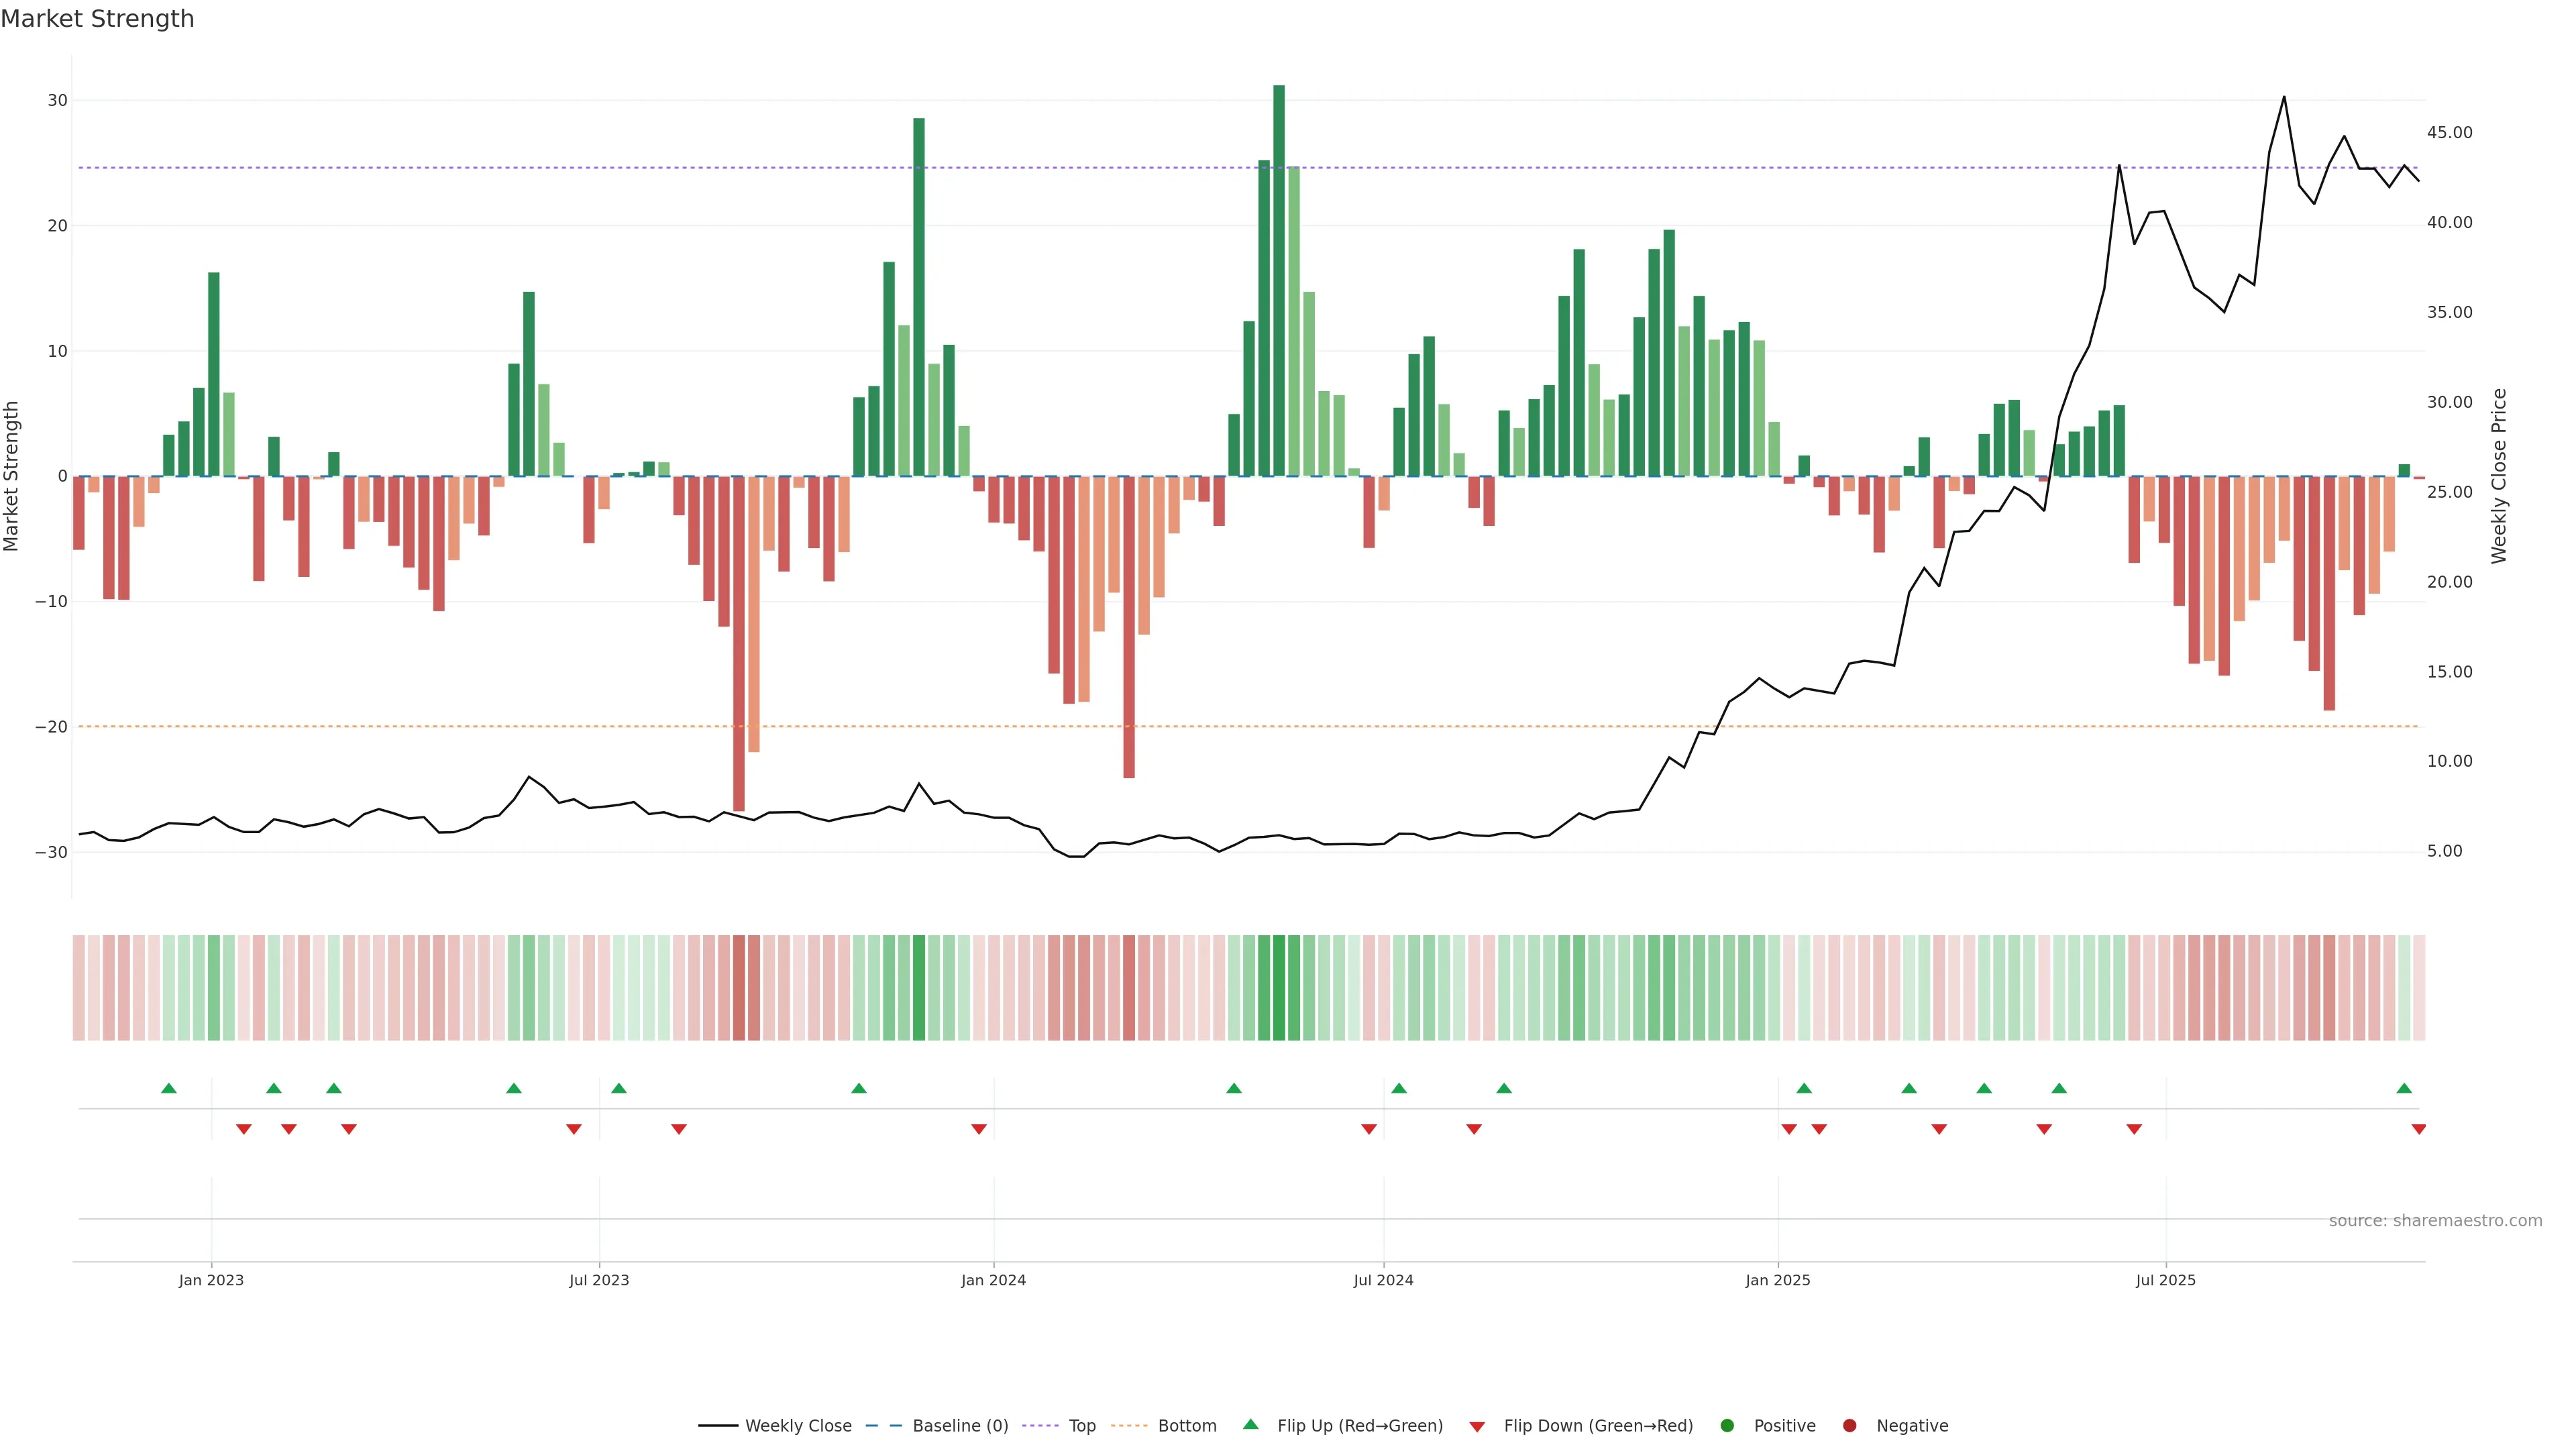Click the deepest red bar below -20
The height and width of the screenshot is (1449, 2576).
point(739,643)
